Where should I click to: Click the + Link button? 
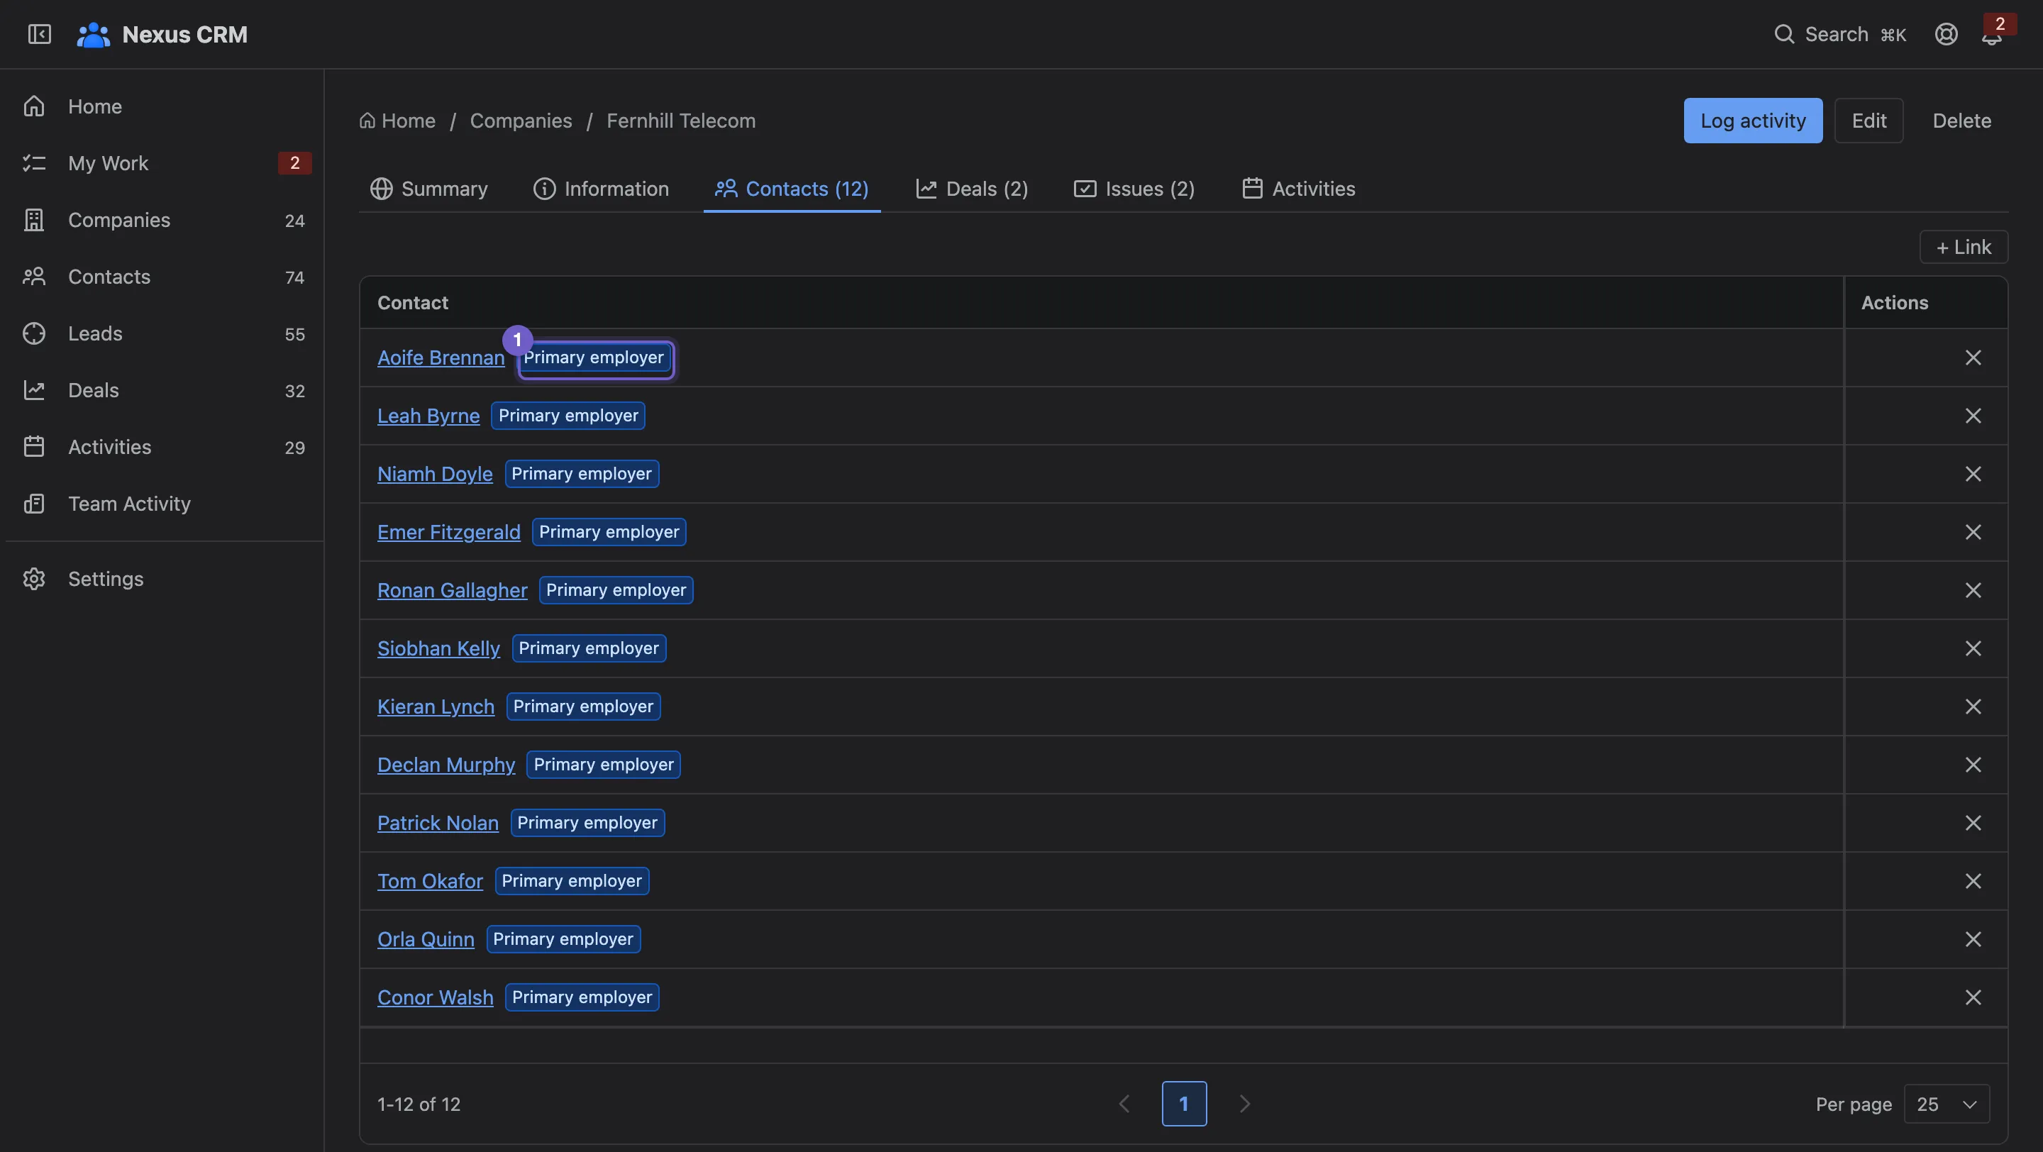[x=1964, y=248]
